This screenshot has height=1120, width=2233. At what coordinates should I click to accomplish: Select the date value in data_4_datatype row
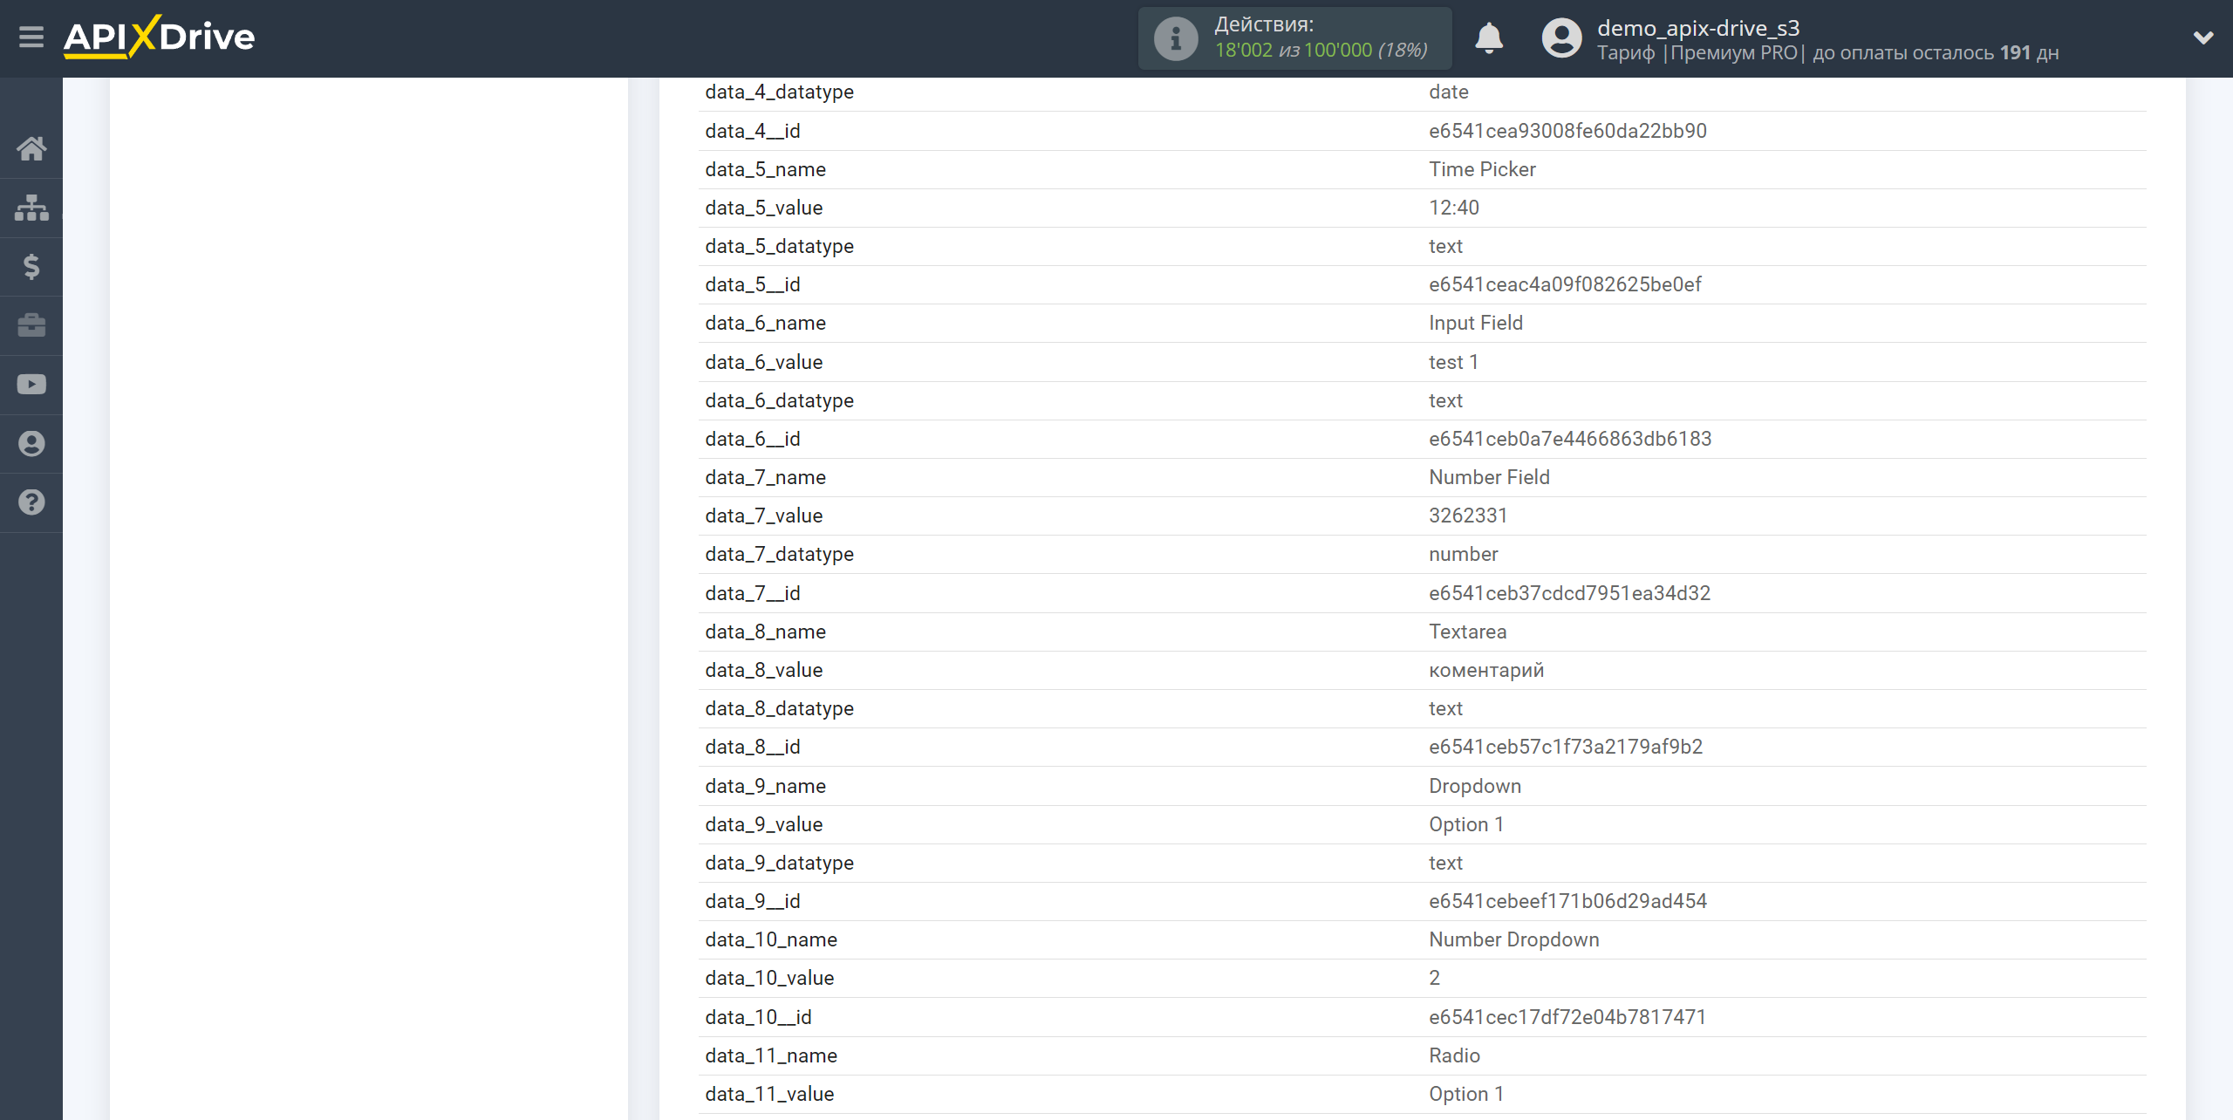click(x=1448, y=92)
